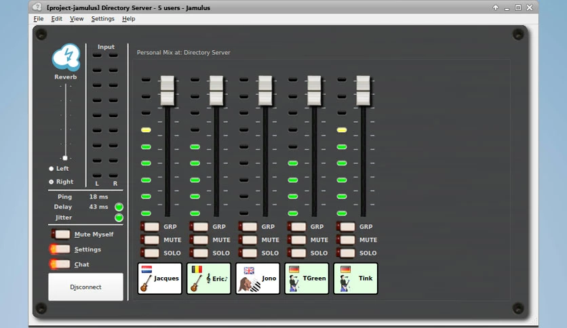Click Tink's musician icon
This screenshot has width=567, height=328.
point(345,283)
